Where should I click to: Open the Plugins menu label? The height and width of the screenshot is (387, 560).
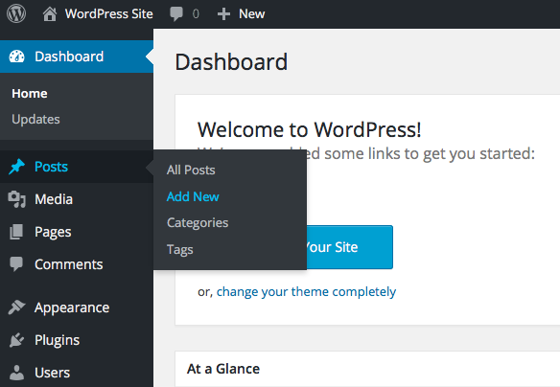(x=58, y=341)
